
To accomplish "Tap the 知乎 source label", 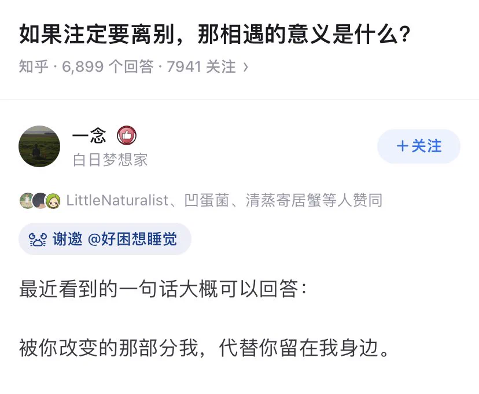I will click(33, 67).
